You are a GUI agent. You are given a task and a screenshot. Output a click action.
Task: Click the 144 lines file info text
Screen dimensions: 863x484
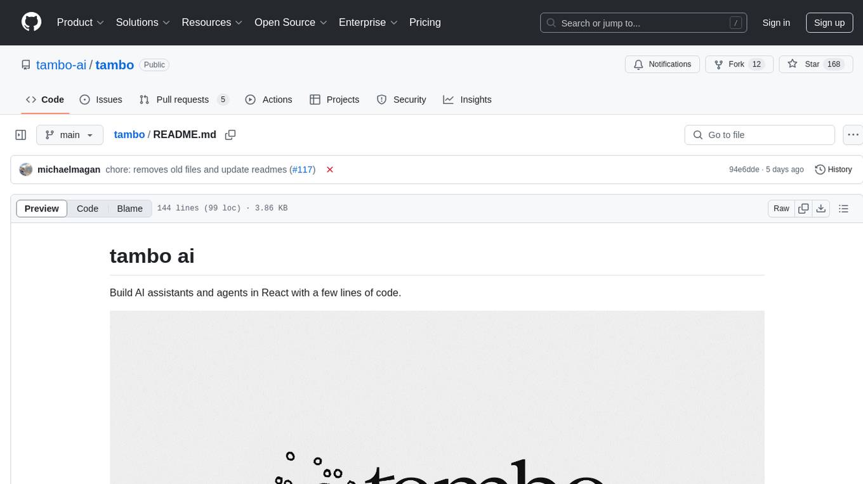click(x=222, y=208)
